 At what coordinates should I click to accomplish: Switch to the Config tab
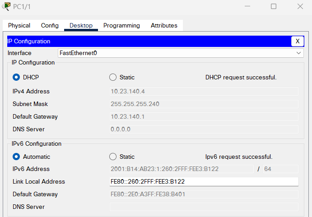tap(50, 25)
